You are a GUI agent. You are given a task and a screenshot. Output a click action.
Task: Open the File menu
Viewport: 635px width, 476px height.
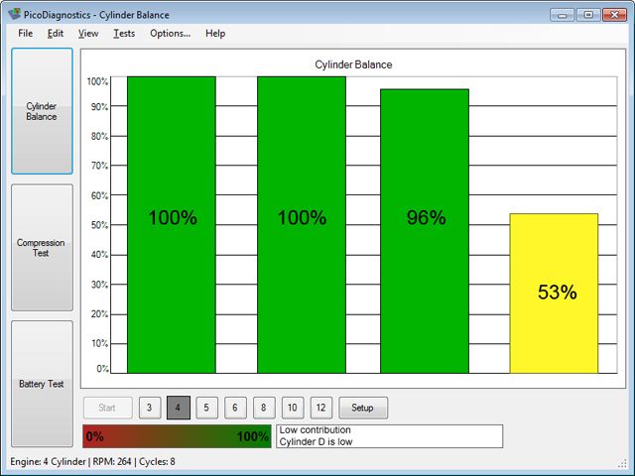[x=25, y=33]
